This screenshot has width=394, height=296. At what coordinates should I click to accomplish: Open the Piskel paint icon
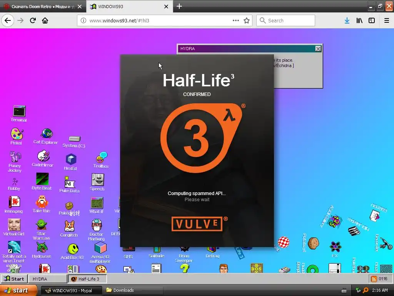coord(16,136)
